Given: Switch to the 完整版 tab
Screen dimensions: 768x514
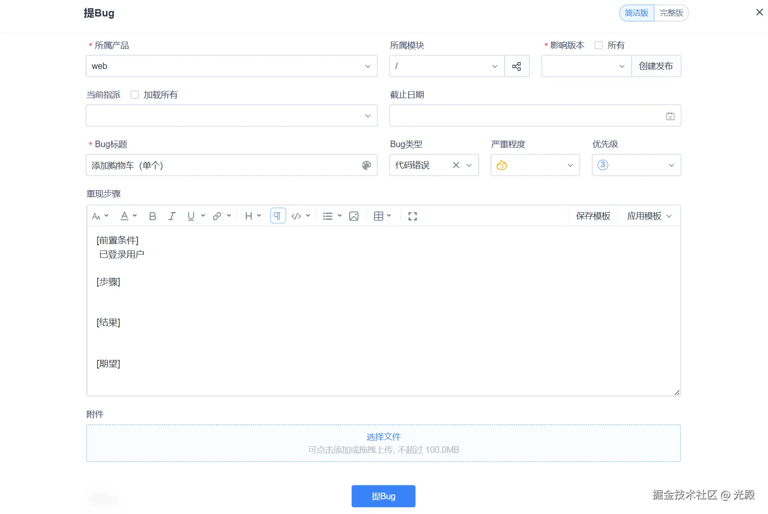Looking at the screenshot, I should point(671,13).
